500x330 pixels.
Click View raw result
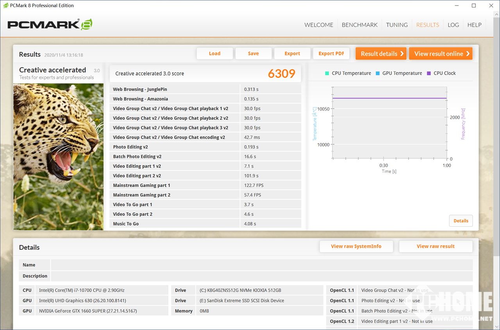[x=436, y=246]
